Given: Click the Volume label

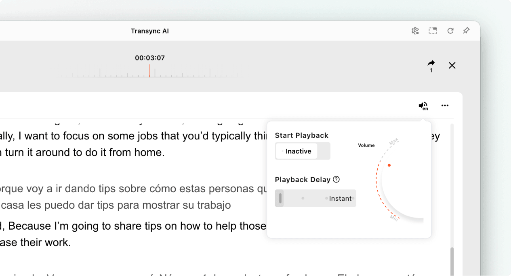Looking at the screenshot, I should (x=366, y=145).
